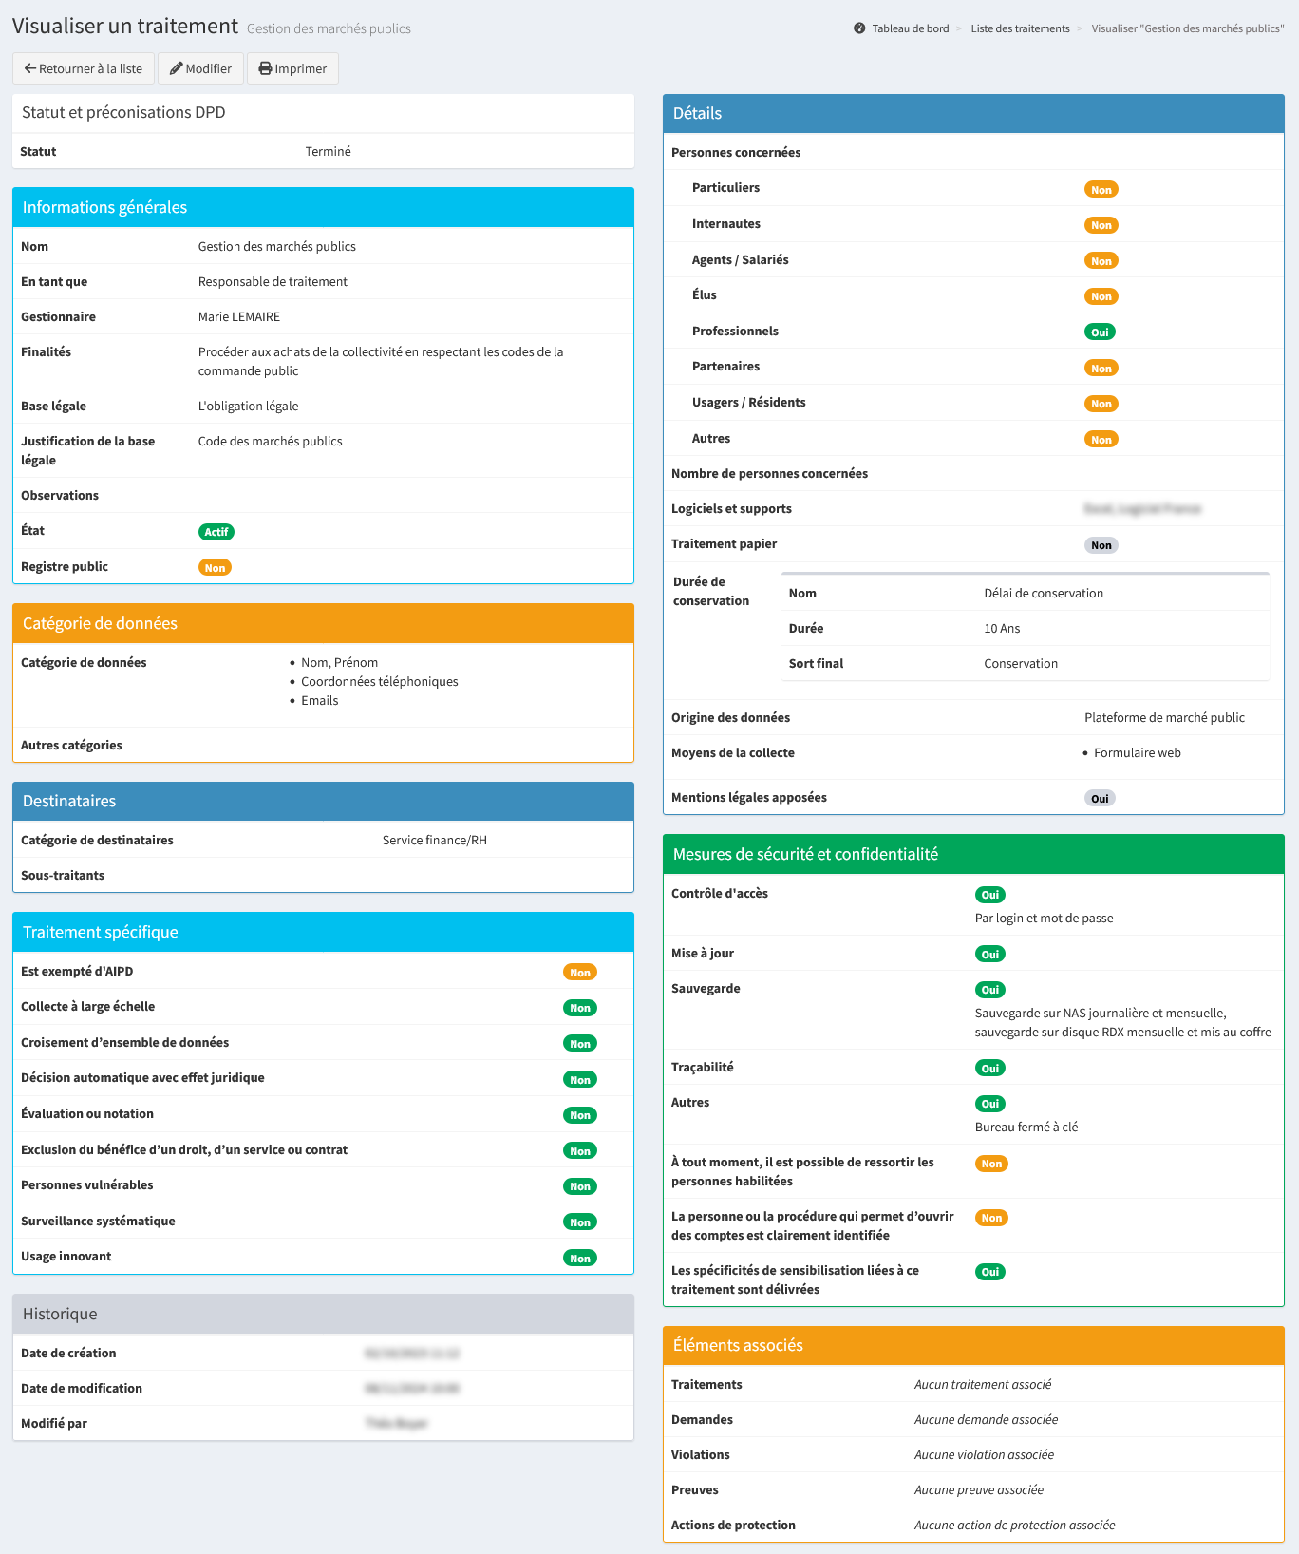The height and width of the screenshot is (1554, 1299).
Task: Click the pencil icon to edit
Action: [x=176, y=68]
